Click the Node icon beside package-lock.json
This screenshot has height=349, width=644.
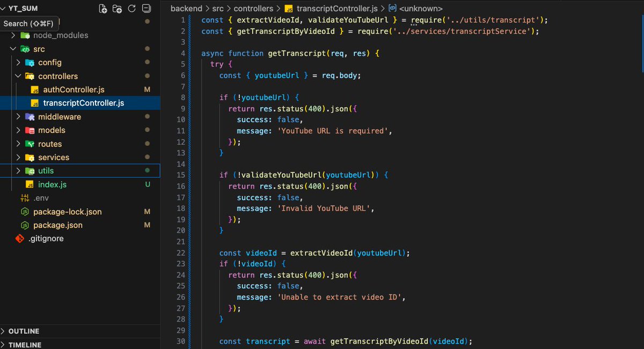(25, 212)
